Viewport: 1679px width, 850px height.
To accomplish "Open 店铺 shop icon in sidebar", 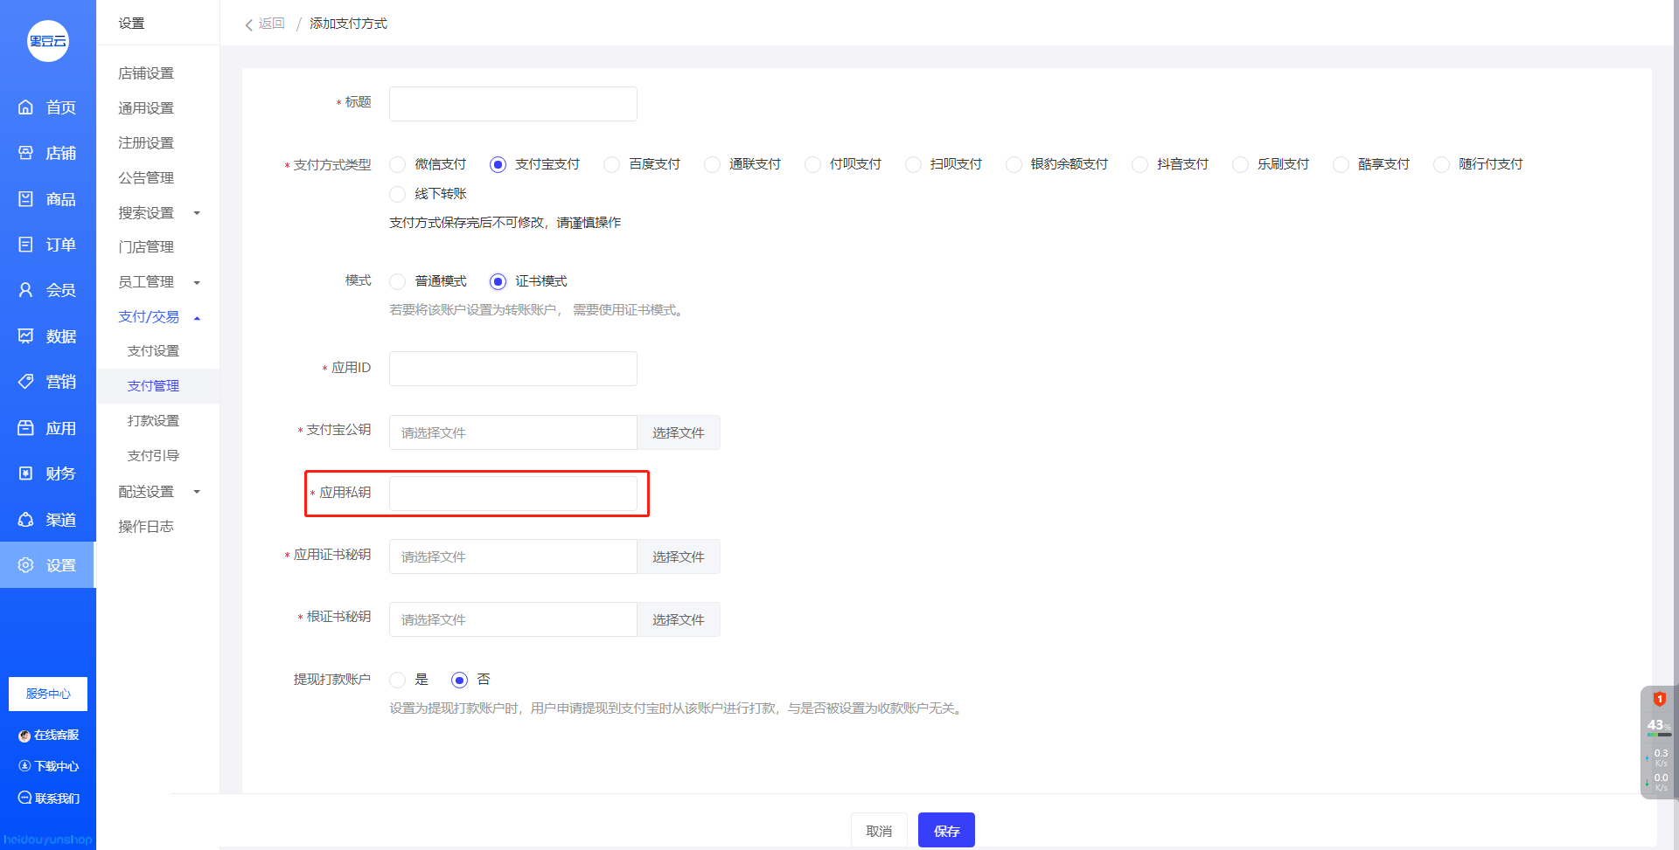I will (25, 153).
